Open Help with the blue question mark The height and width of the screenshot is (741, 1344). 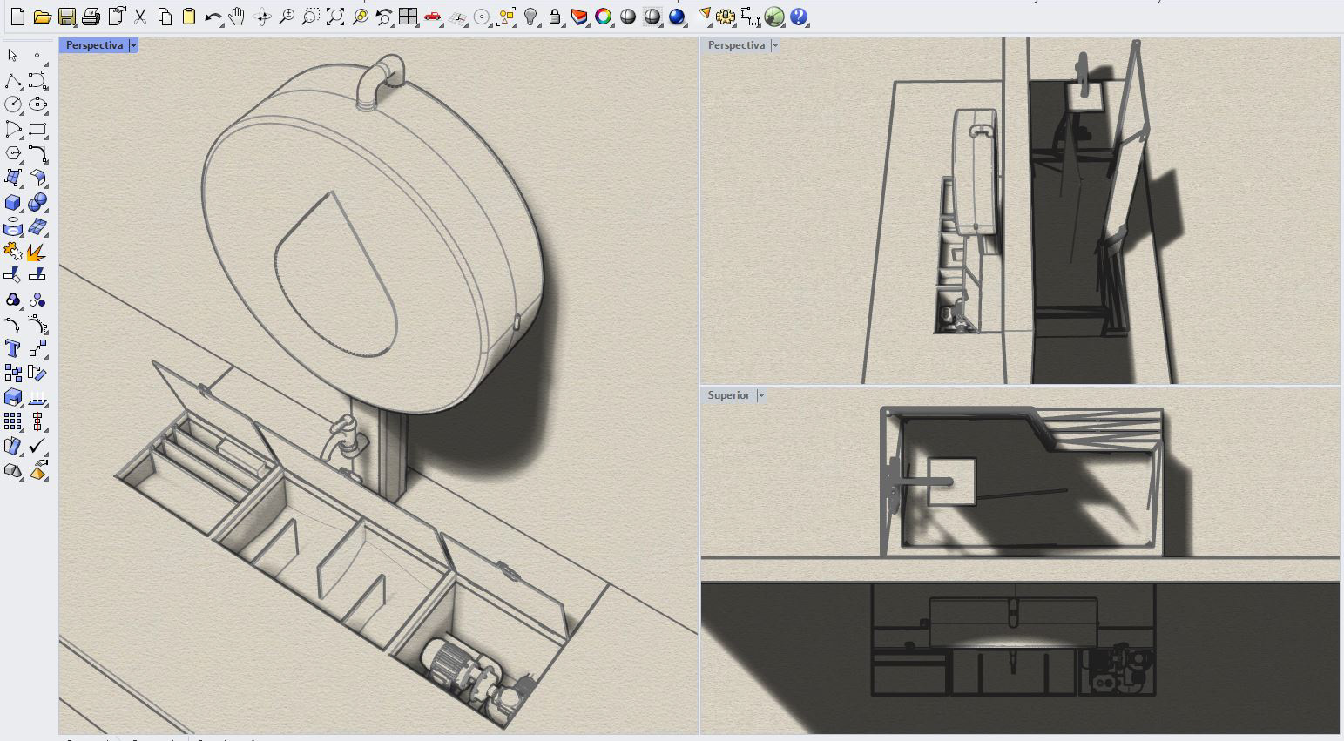[799, 17]
